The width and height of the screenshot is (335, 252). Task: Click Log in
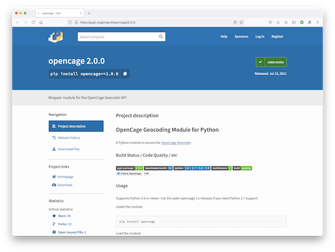click(x=260, y=36)
